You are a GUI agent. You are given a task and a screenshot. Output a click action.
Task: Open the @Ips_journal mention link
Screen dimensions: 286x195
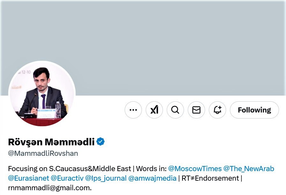click(x=106, y=178)
